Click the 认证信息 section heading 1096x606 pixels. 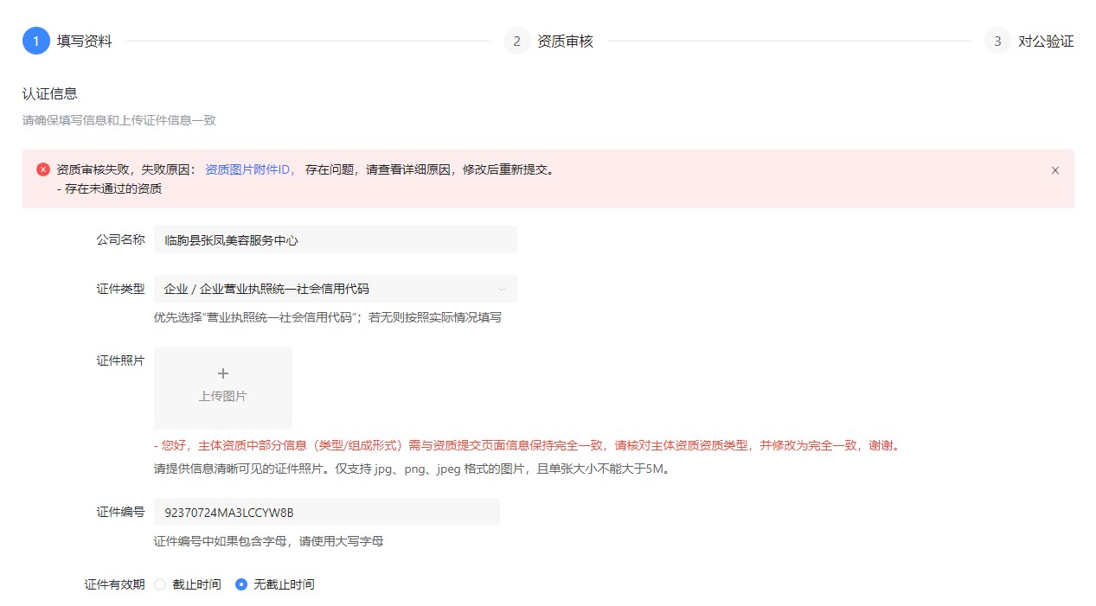(x=50, y=92)
